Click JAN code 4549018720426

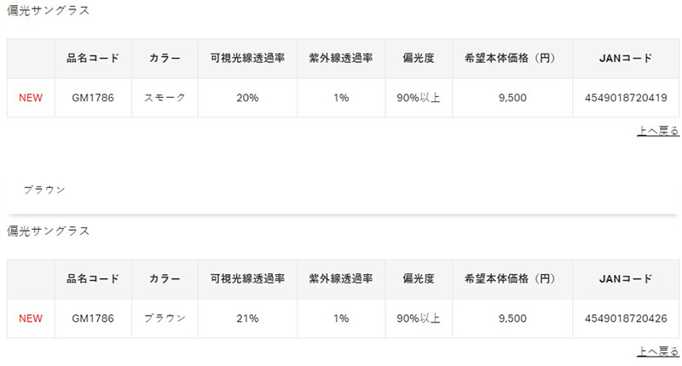(x=626, y=318)
